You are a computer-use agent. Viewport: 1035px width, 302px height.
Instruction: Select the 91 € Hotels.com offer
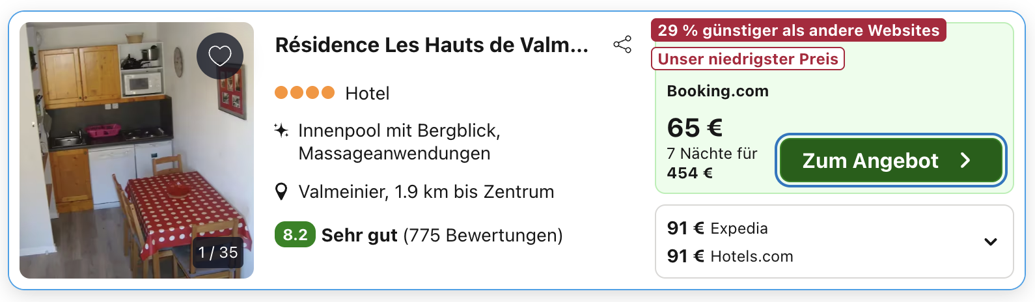[730, 256]
